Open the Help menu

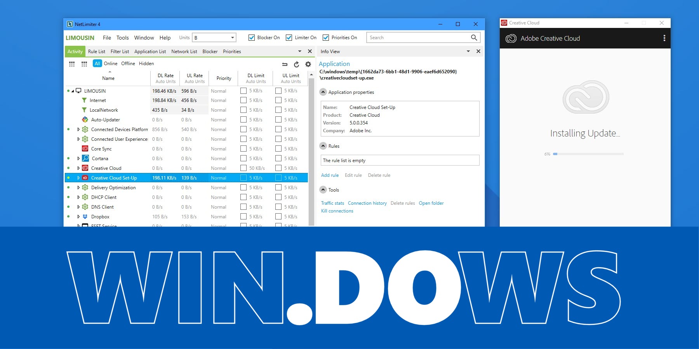pos(165,38)
